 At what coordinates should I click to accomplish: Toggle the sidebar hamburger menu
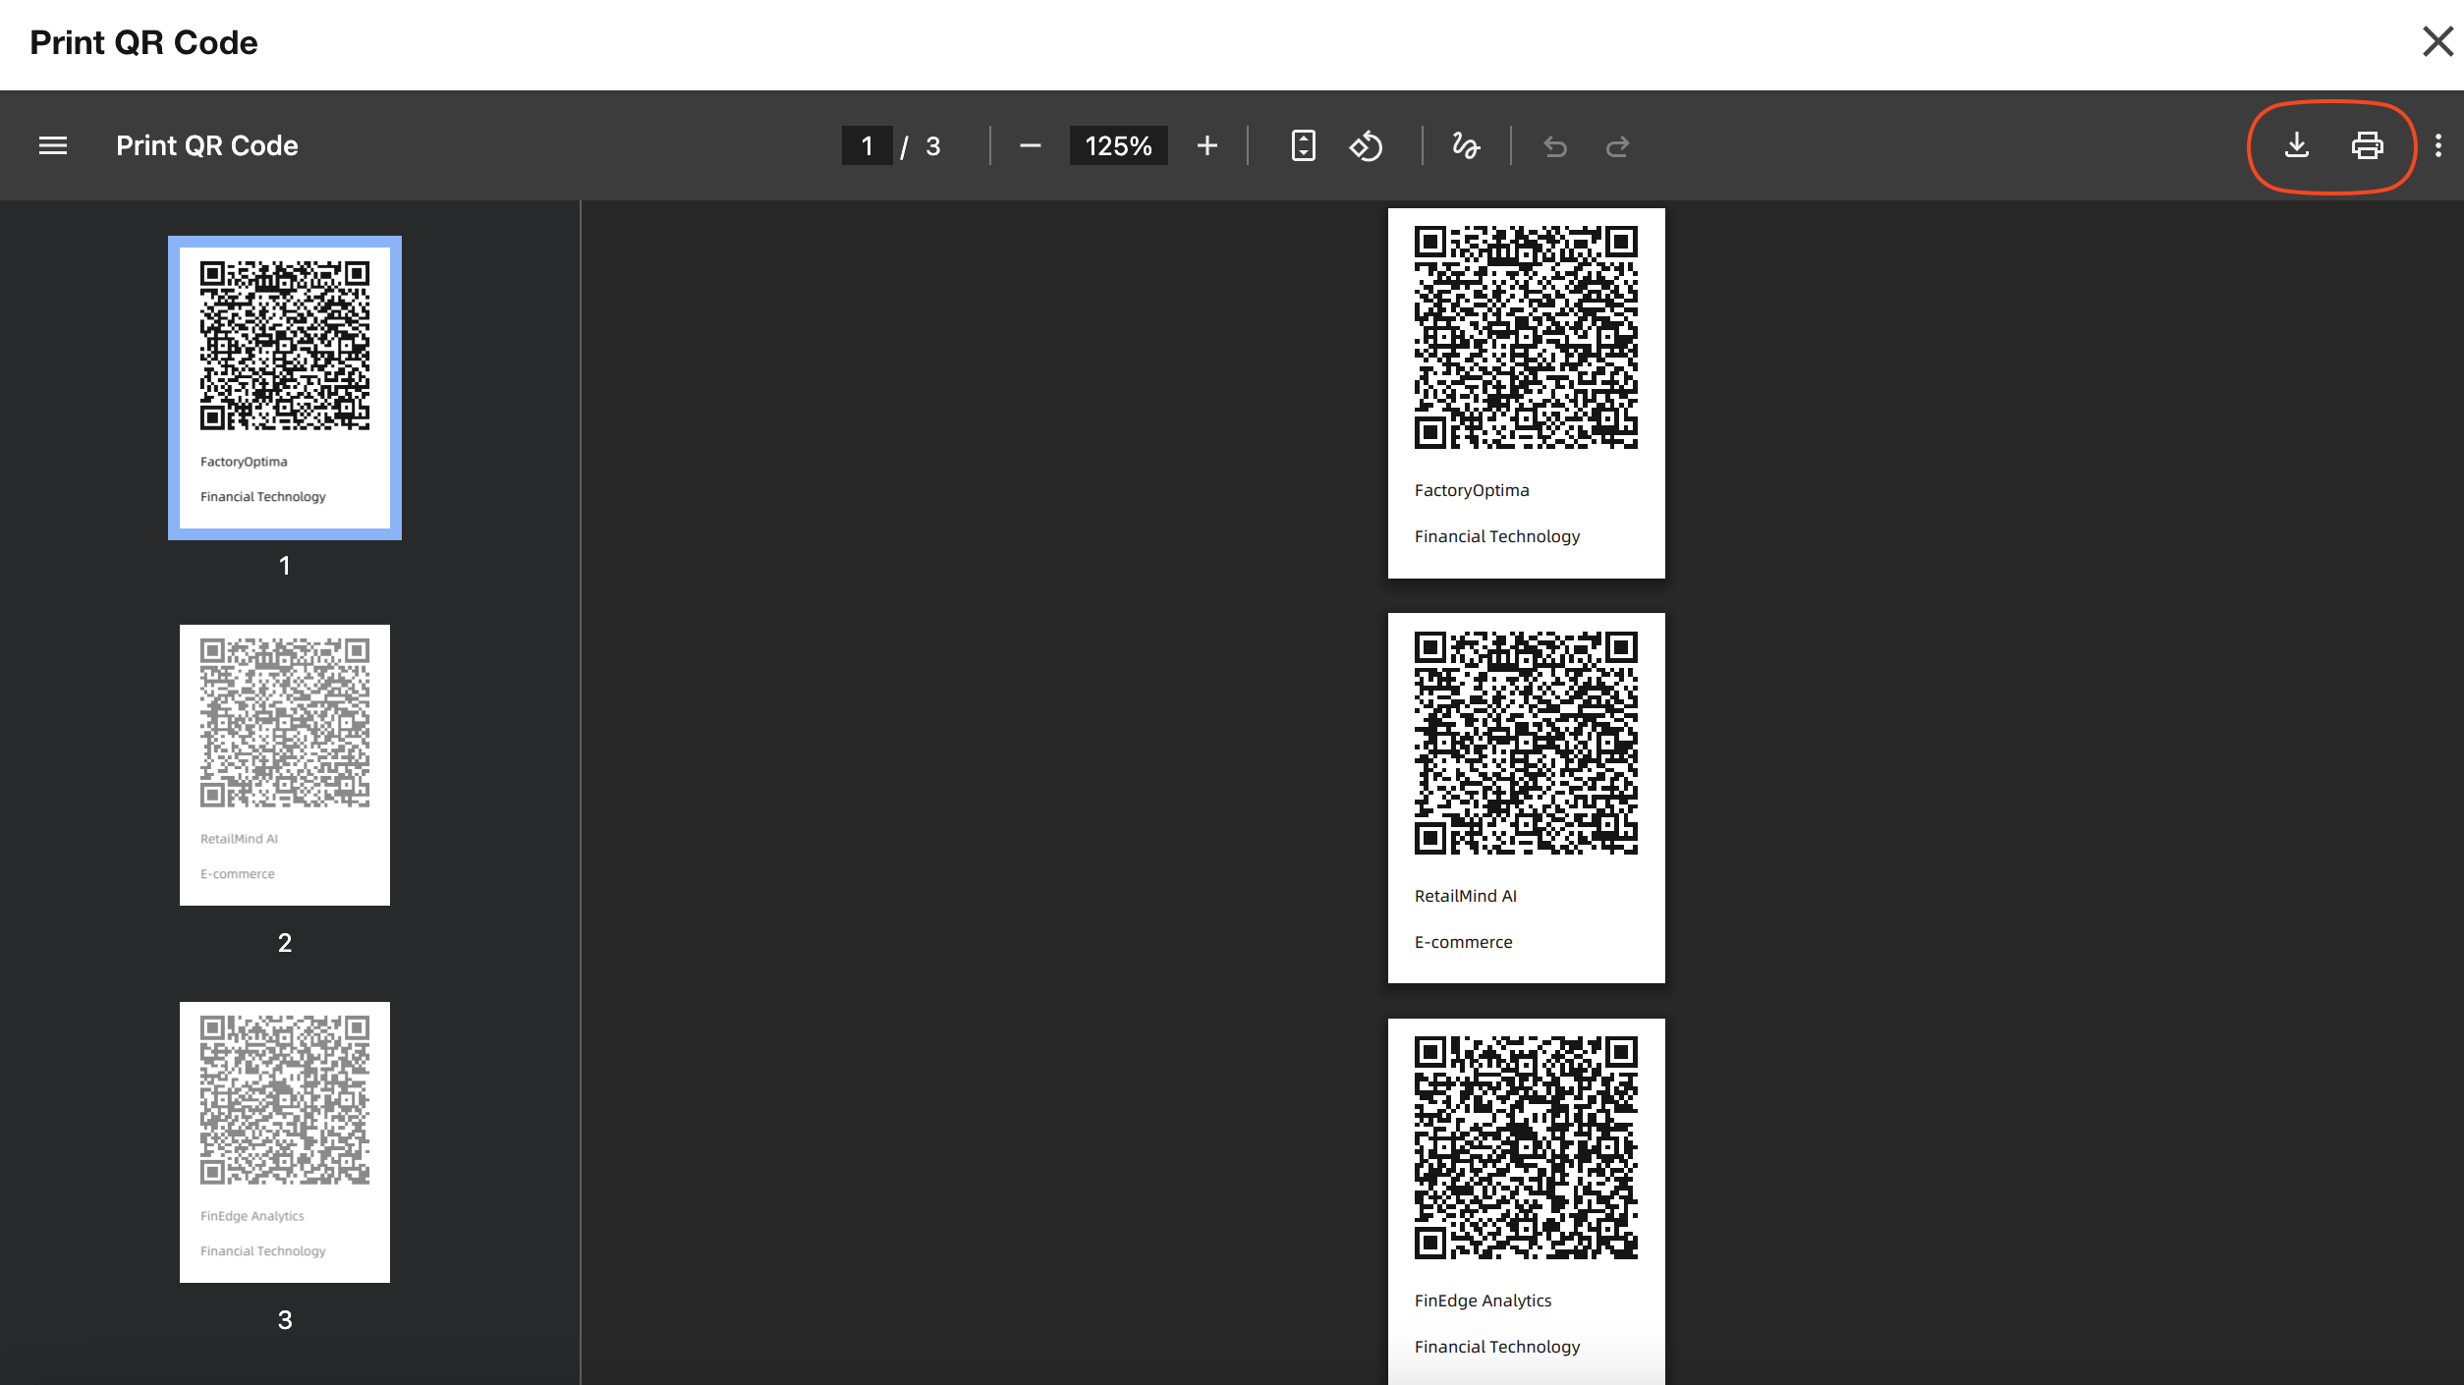tap(53, 146)
